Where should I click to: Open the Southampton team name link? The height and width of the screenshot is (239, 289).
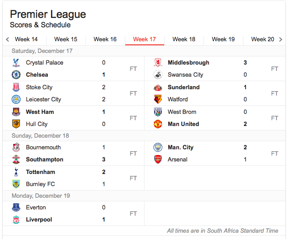coord(45,159)
